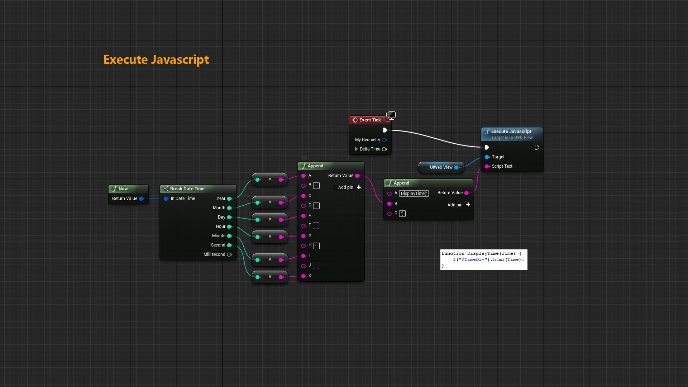Click the f icon on the large Append node header
Image resolution: width=688 pixels, height=387 pixels.
click(x=304, y=166)
